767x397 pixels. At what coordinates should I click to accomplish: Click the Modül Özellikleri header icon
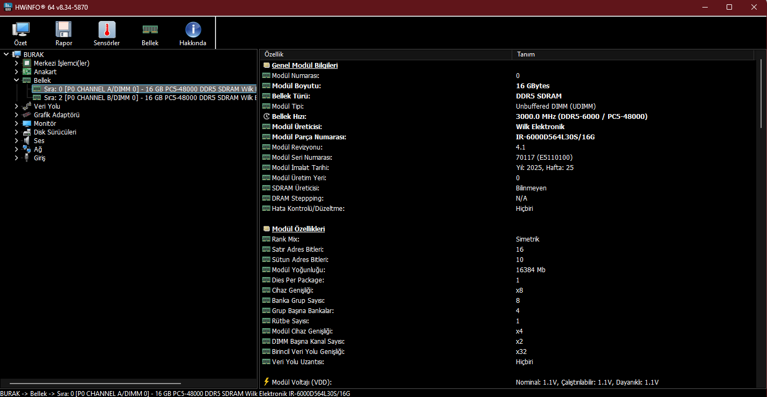(x=266, y=229)
